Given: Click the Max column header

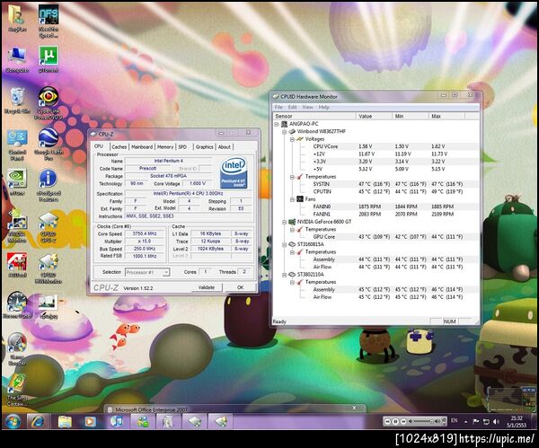Looking at the screenshot, I should click(x=446, y=116).
